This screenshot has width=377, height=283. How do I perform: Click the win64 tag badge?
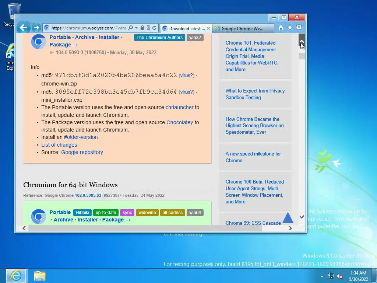tap(195, 213)
